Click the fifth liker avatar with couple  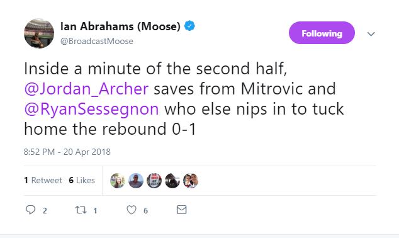point(191,181)
